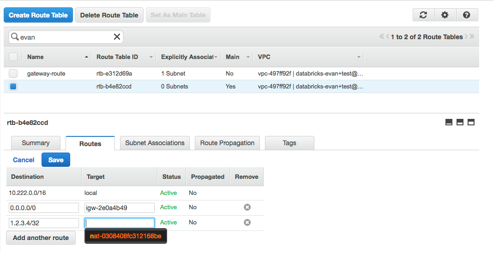The image size is (493, 253).
Task: Open the VPC column filter dropdown
Action: tap(359, 57)
